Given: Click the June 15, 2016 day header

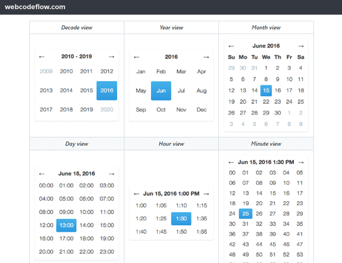Looking at the screenshot, I should click(77, 173).
